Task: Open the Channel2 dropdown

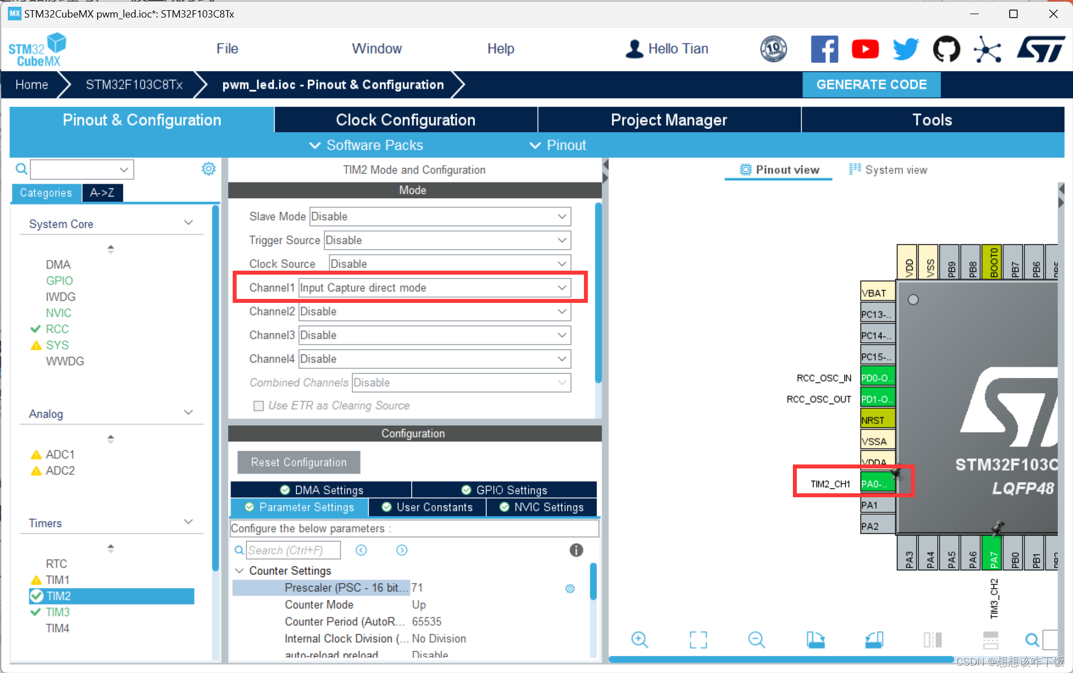Action: tap(434, 311)
